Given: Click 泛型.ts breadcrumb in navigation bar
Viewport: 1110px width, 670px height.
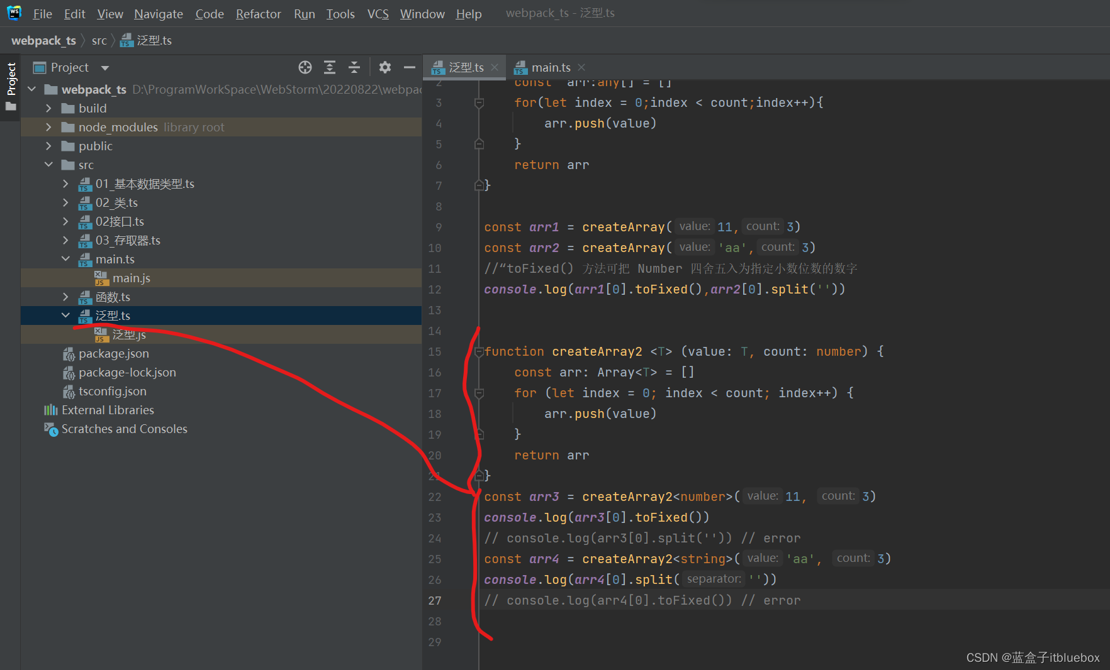Looking at the screenshot, I should pyautogui.click(x=146, y=40).
